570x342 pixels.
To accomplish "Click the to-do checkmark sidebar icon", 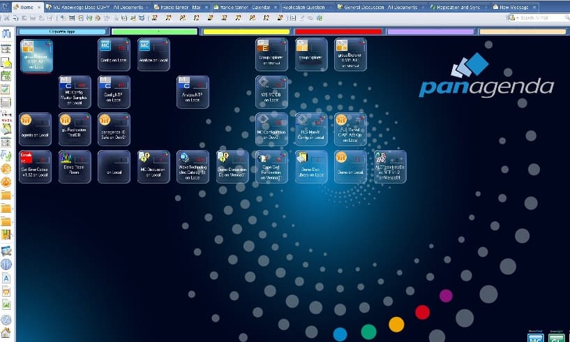I will pos(6,89).
